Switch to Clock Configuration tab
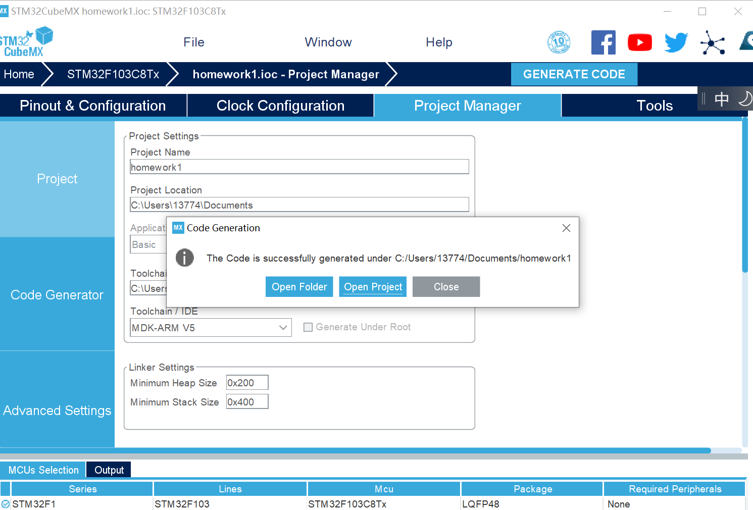The image size is (753, 510). tap(280, 106)
